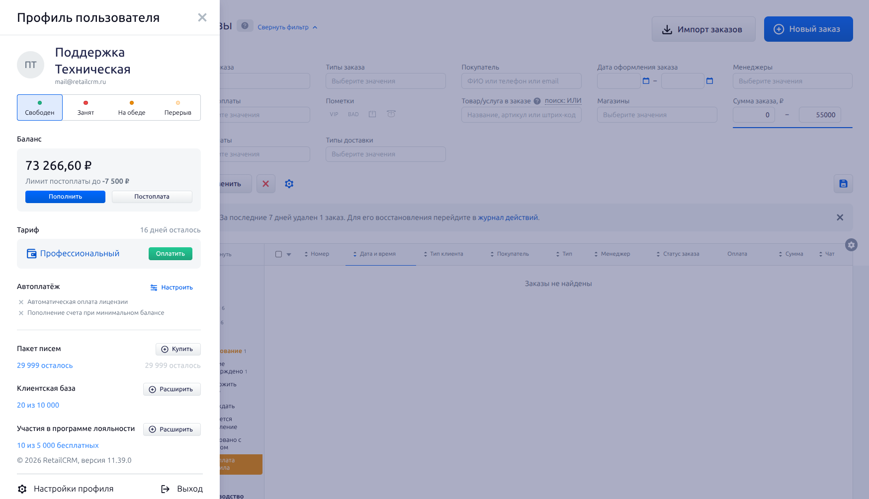Adjust the Сумма заказа range slider
The width and height of the screenshot is (869, 499).
pos(792,128)
